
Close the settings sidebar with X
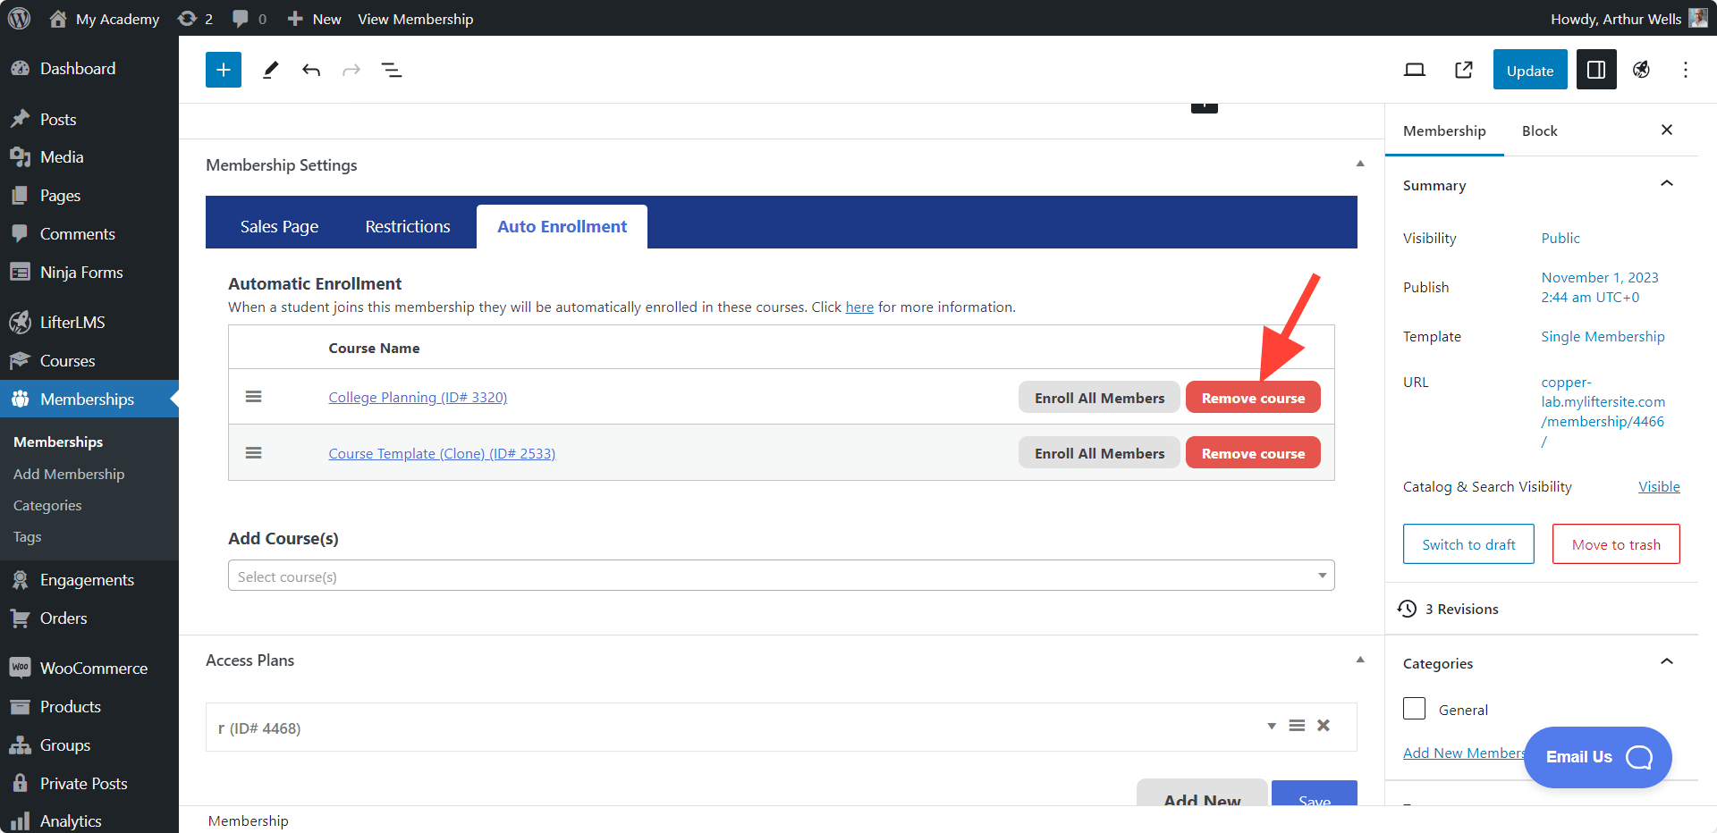tap(1667, 130)
